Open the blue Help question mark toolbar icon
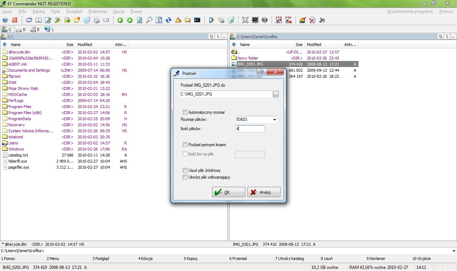Screen dimensions: 457x271 click(x=5, y=20)
